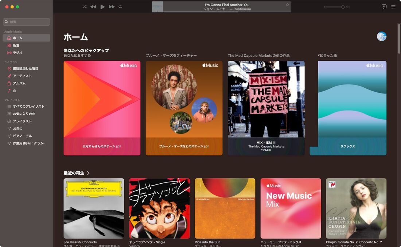The image size is (401, 247).
Task: Open ブルーノ・マーズなどのステーション card
Action: tap(184, 108)
